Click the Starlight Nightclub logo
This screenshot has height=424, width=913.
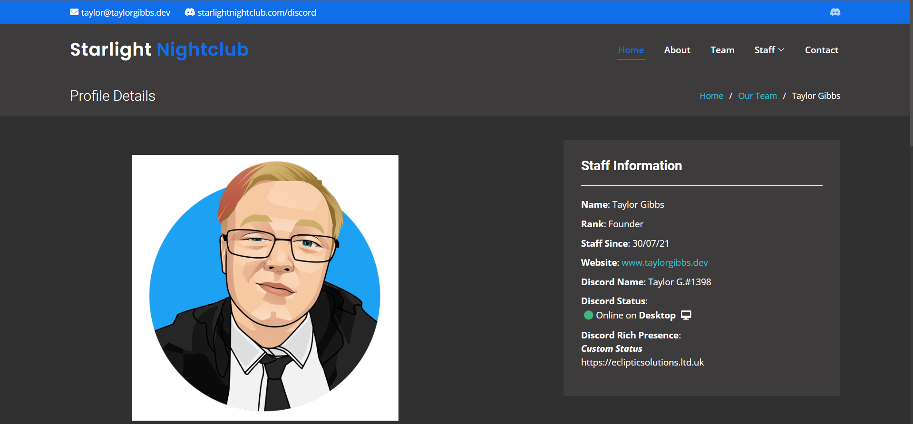[x=159, y=49]
